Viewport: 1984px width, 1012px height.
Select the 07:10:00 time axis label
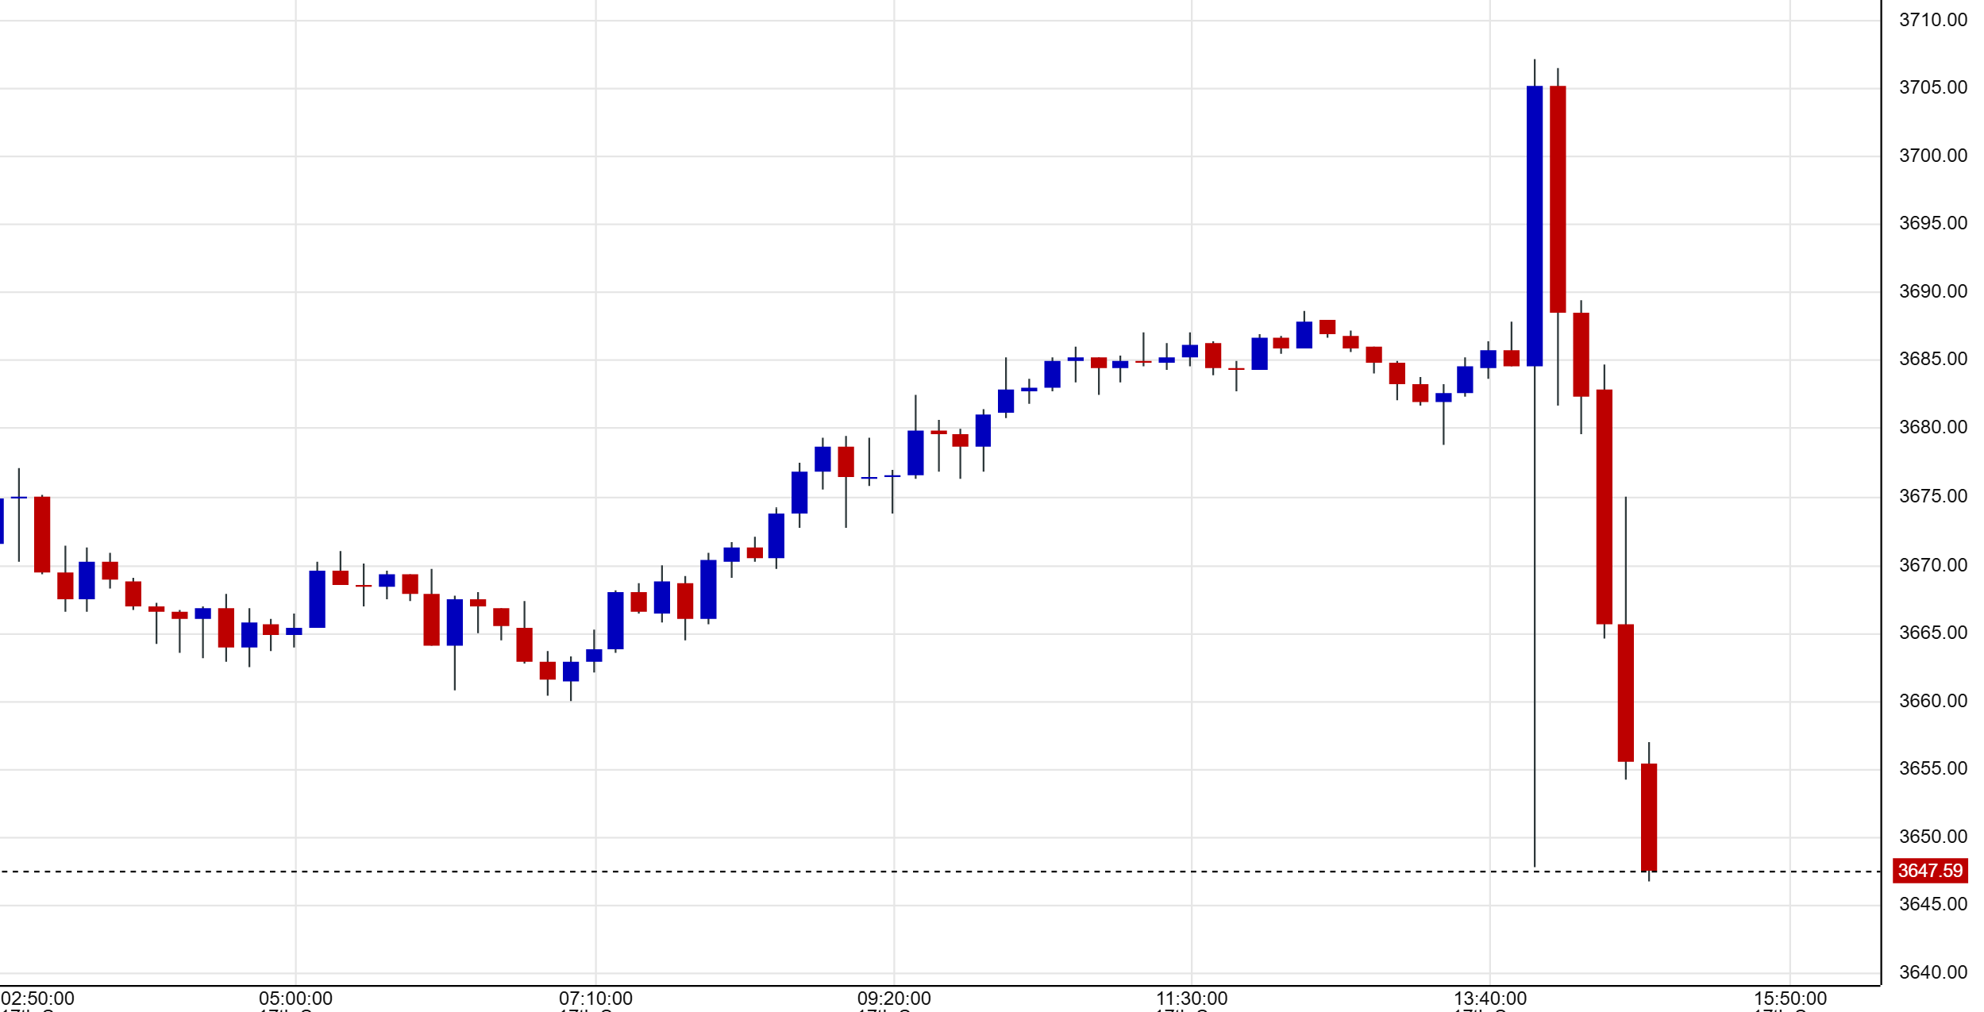click(x=595, y=999)
